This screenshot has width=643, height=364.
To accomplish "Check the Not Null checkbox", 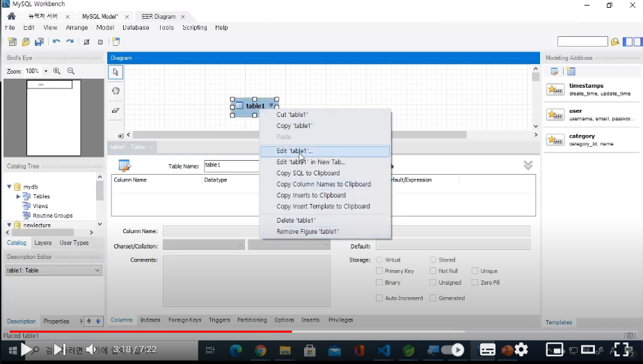I will pos(433,271).
